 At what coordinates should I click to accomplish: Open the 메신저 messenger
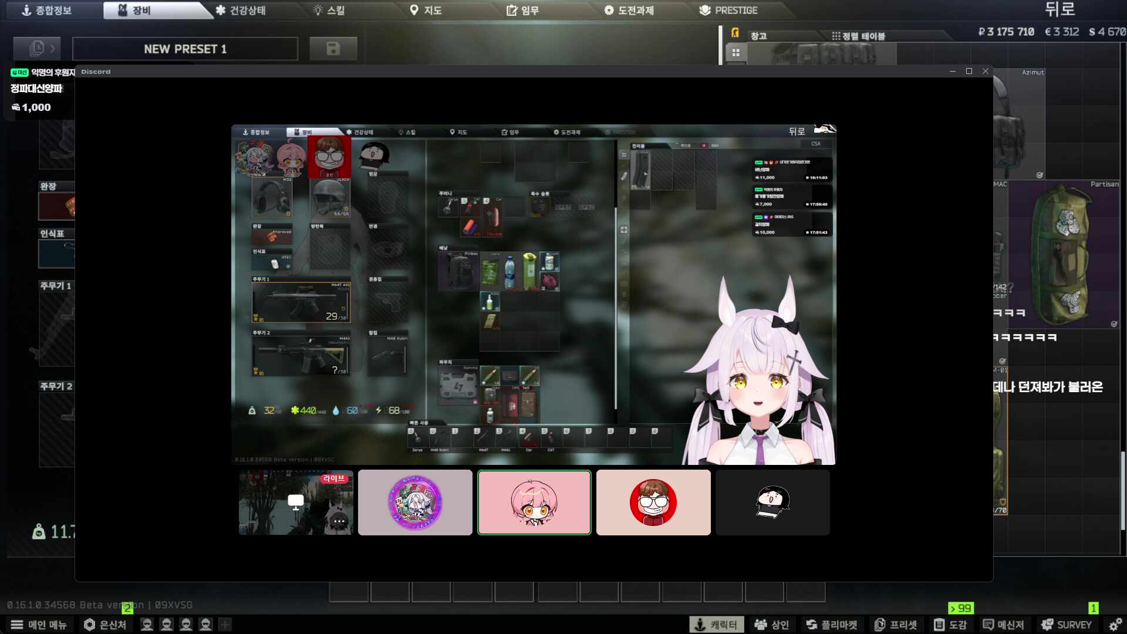pyautogui.click(x=1004, y=625)
